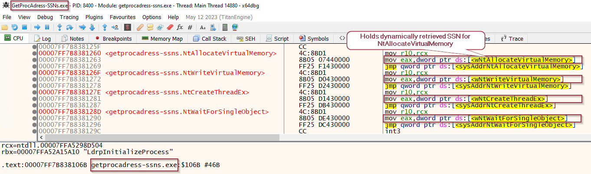591x174 pixels.
Task: Open the Plugins menu
Action: pyautogui.click(x=94, y=17)
